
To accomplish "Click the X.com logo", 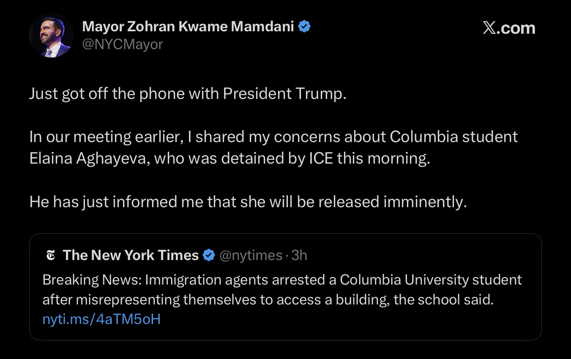I will [x=509, y=28].
